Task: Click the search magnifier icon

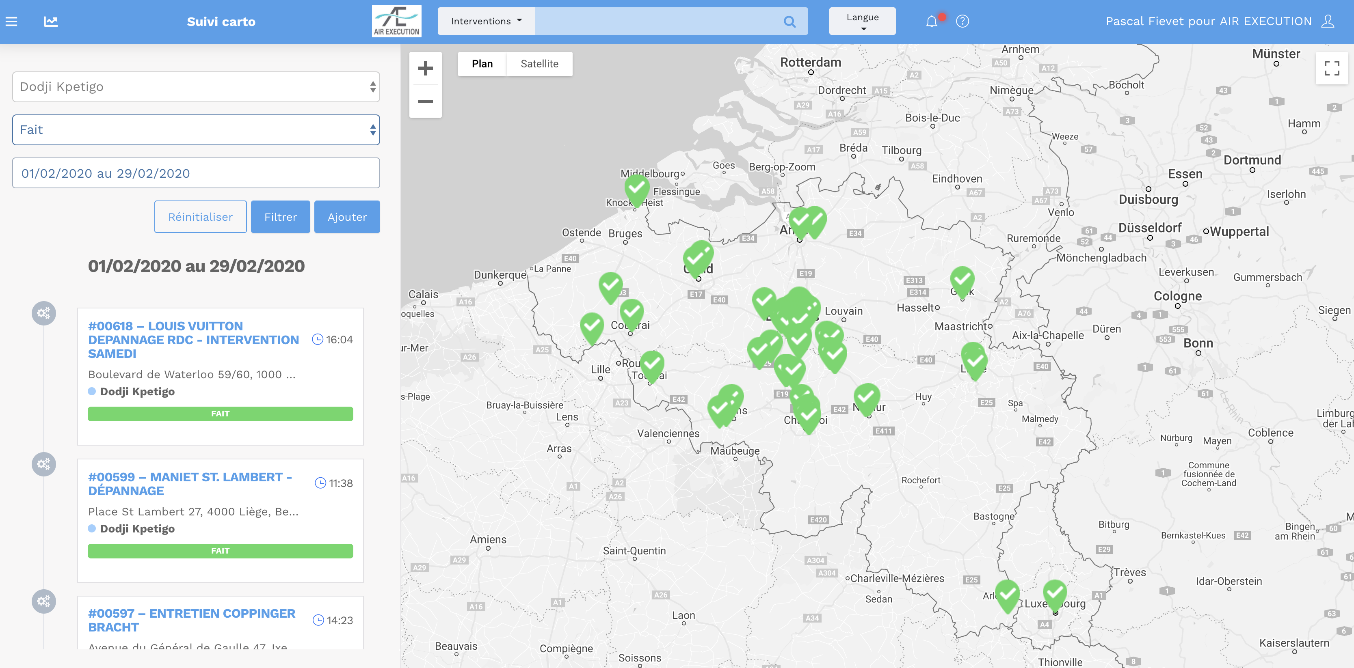Action: 789,22
